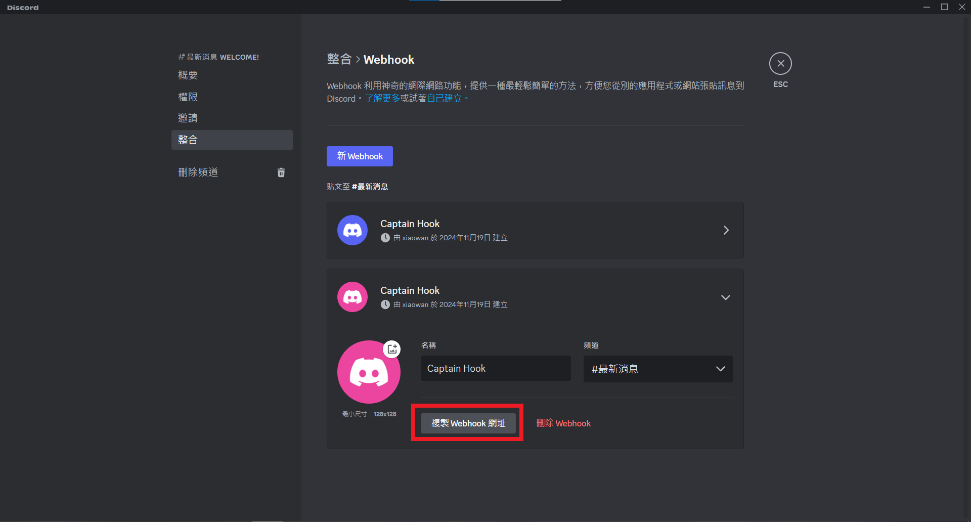Click the 新 Webhook button
Image resolution: width=971 pixels, height=522 pixels.
click(360, 156)
